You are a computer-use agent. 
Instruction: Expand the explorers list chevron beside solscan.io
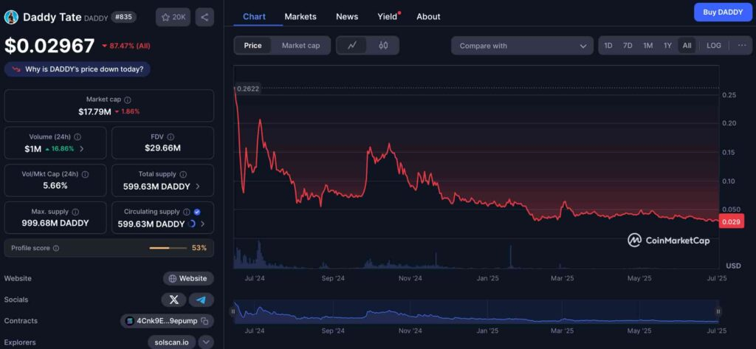[x=206, y=342]
